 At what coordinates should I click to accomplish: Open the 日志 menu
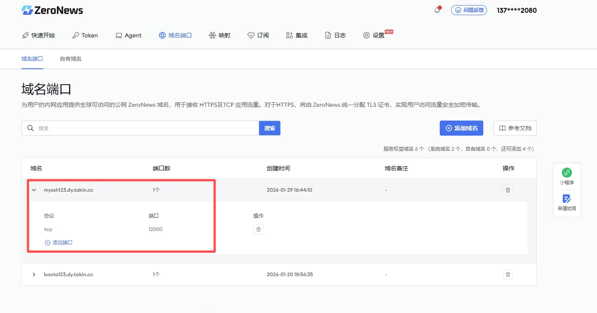(335, 35)
